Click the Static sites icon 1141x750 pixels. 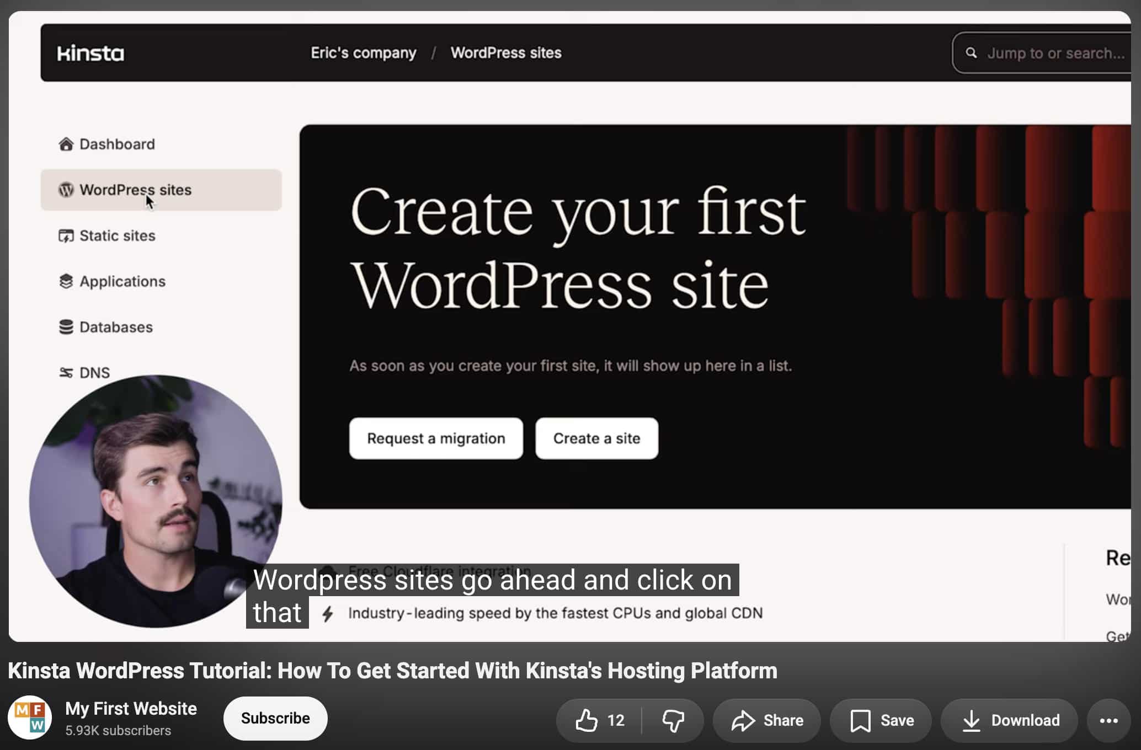(x=66, y=235)
